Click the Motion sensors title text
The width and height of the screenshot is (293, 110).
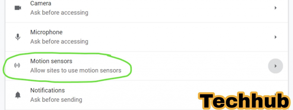[x=51, y=61]
